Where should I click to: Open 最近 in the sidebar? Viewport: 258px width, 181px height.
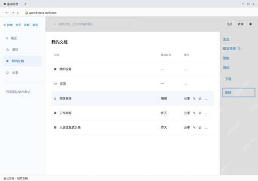(14, 38)
